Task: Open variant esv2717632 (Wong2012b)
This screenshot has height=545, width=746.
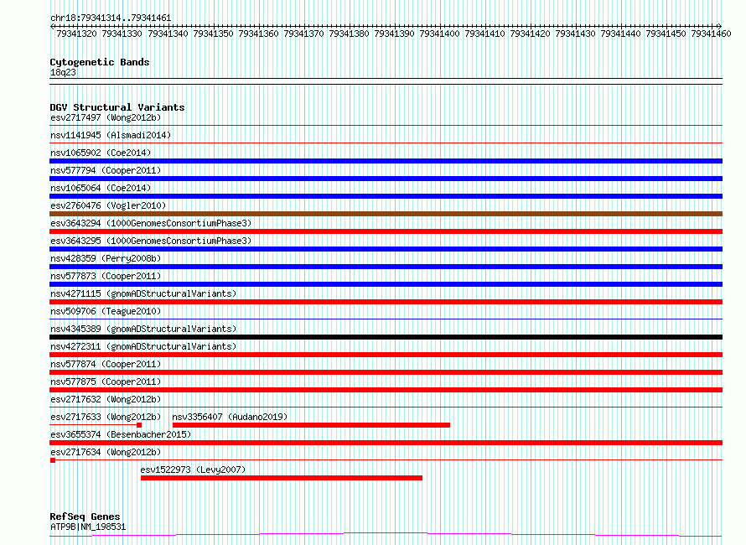Action: tap(106, 399)
